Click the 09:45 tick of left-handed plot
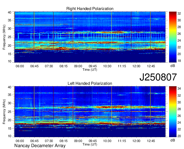The height and width of the screenshot is (149, 184). [x=93, y=141]
